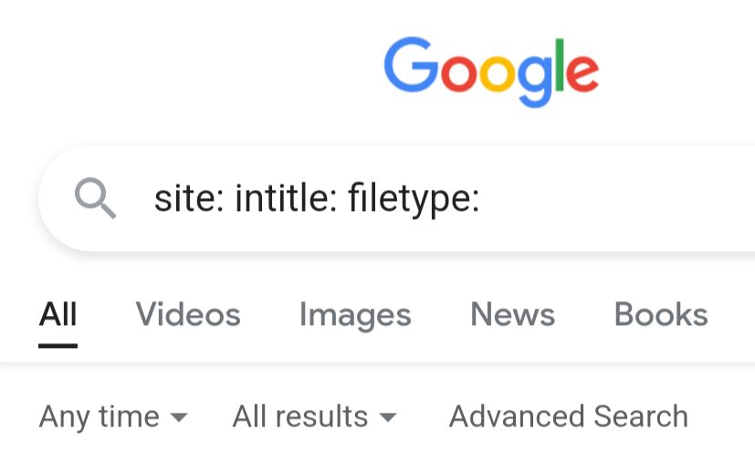Click the arrow next to Any time
The image size is (755, 453).
coord(179,418)
